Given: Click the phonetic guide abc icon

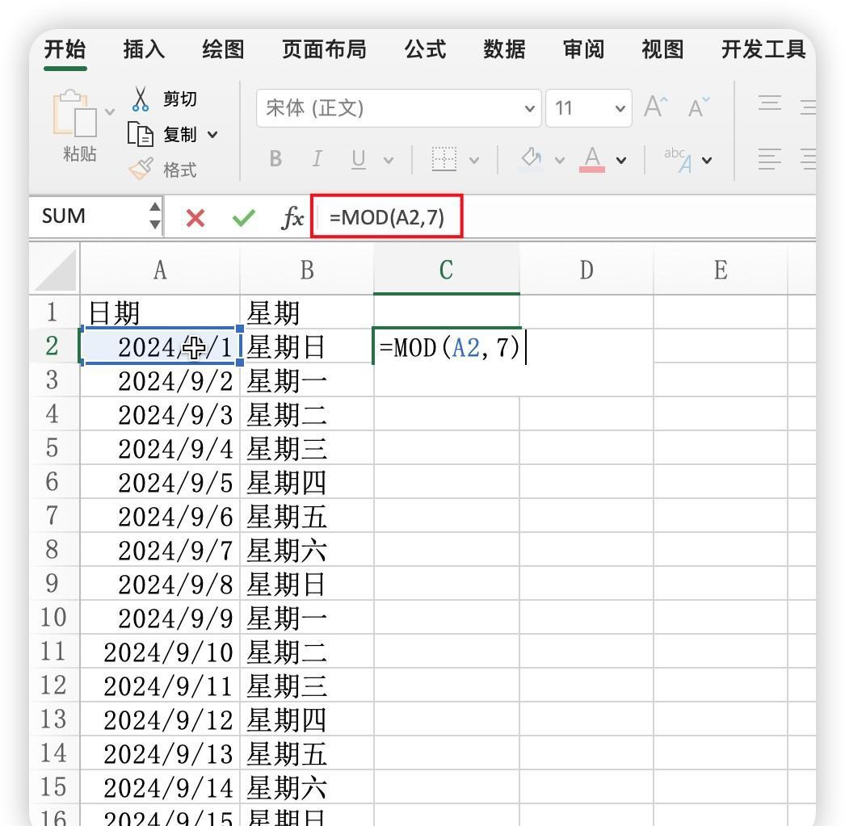Looking at the screenshot, I should (678, 159).
